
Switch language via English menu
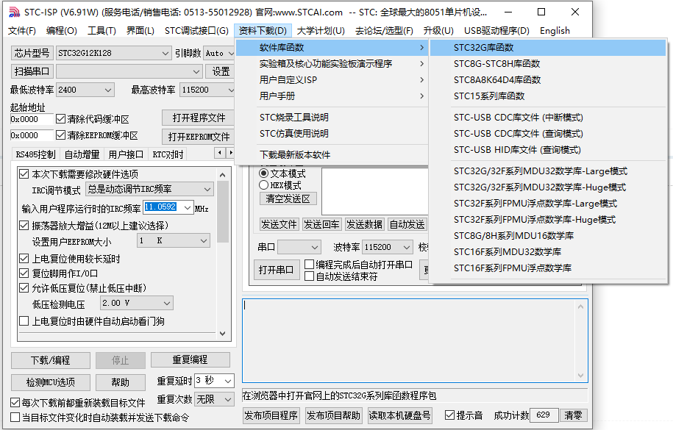555,30
